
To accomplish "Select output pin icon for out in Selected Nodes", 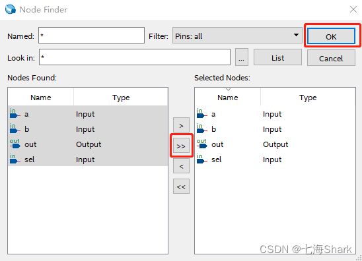I will pyautogui.click(x=201, y=144).
